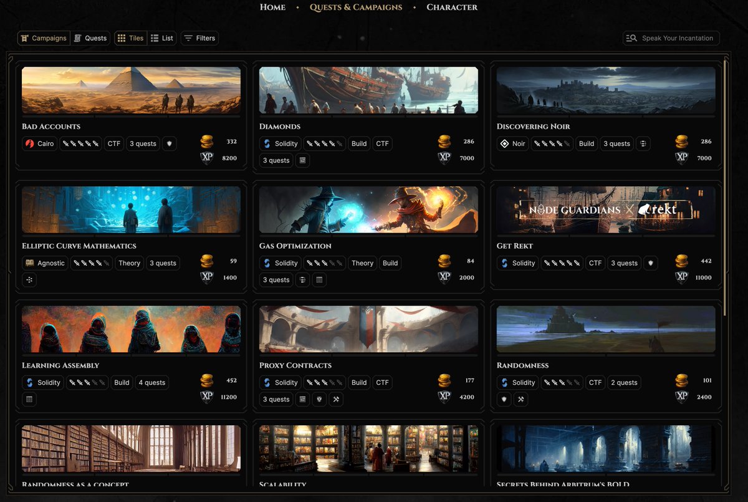Open the Quests & Campaigns nav item
This screenshot has width=748, height=502.
(x=356, y=7)
